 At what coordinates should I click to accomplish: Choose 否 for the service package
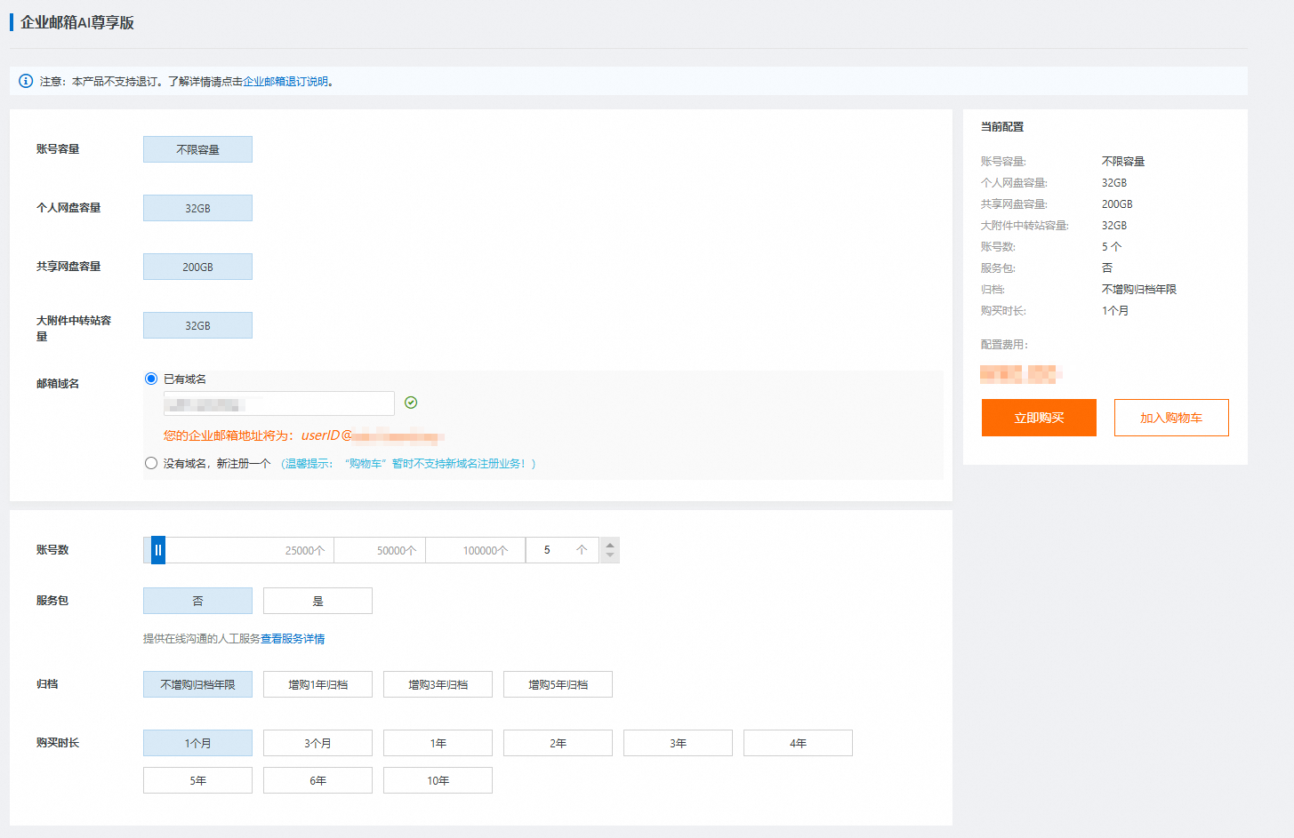(197, 601)
